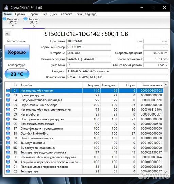Viewport: 174px width, 184px height.
Task: Click the attribute list vertical scrollbar thumb
Action: pos(166,119)
